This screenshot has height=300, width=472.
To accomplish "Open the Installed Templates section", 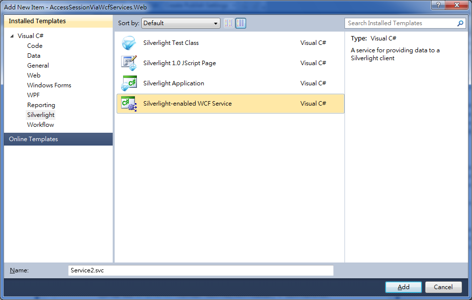I will point(58,21).
